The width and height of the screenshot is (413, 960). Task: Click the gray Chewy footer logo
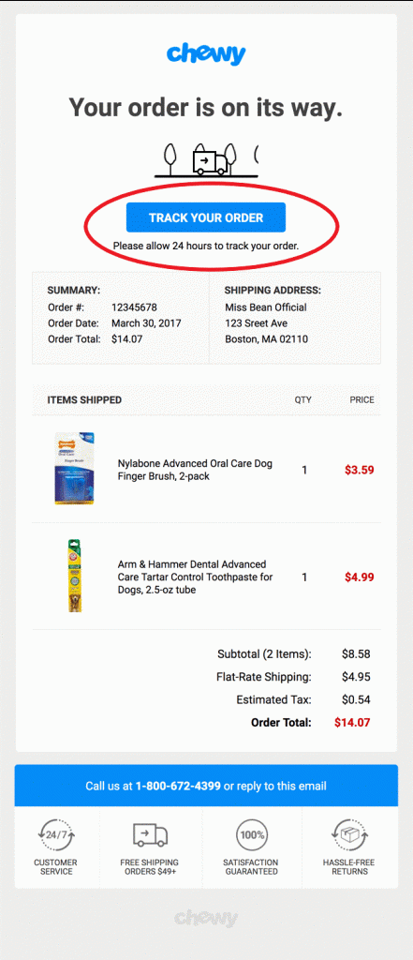click(x=206, y=919)
